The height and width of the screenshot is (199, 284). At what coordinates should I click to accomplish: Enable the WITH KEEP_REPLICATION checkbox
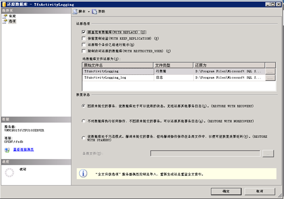point(84,38)
